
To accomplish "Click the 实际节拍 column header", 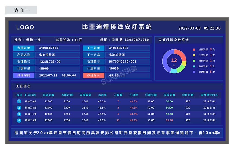I will (169, 95).
